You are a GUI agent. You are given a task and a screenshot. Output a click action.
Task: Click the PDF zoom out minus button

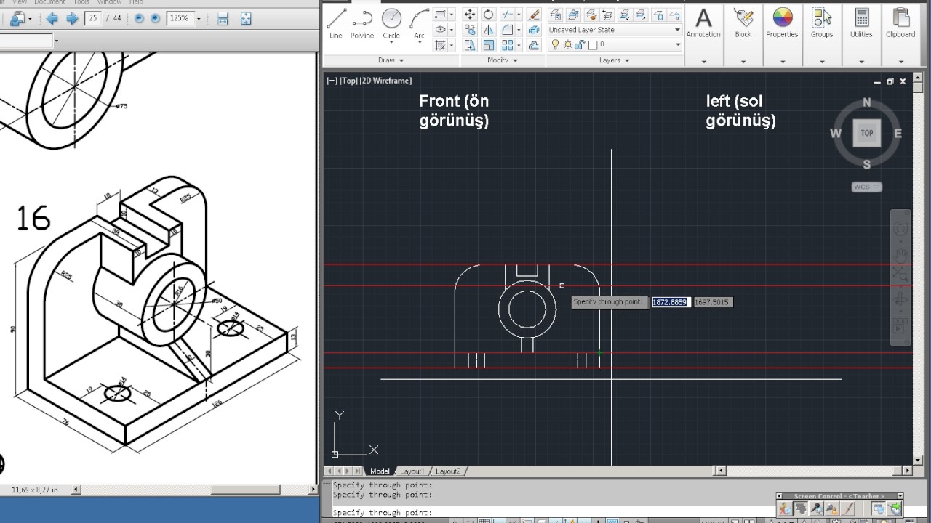click(x=140, y=19)
